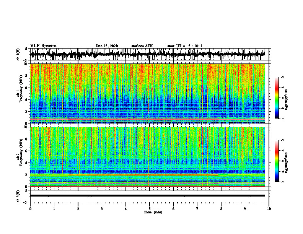This screenshot has height=234, width=303.
Task: Click the '-3' label on ch.2 colorbar
Action: pyautogui.click(x=282, y=140)
